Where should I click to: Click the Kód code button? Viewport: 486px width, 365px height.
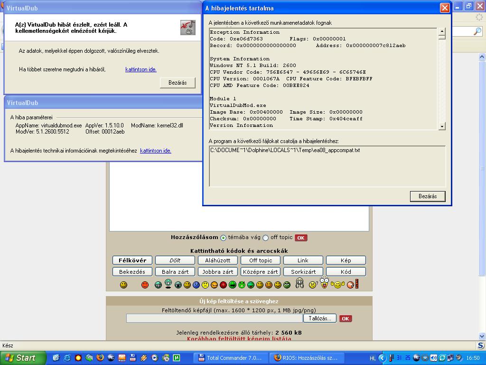(x=346, y=271)
